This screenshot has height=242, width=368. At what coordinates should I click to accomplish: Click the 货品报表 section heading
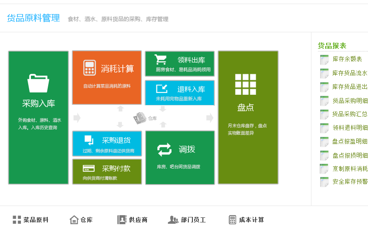[x=332, y=46]
